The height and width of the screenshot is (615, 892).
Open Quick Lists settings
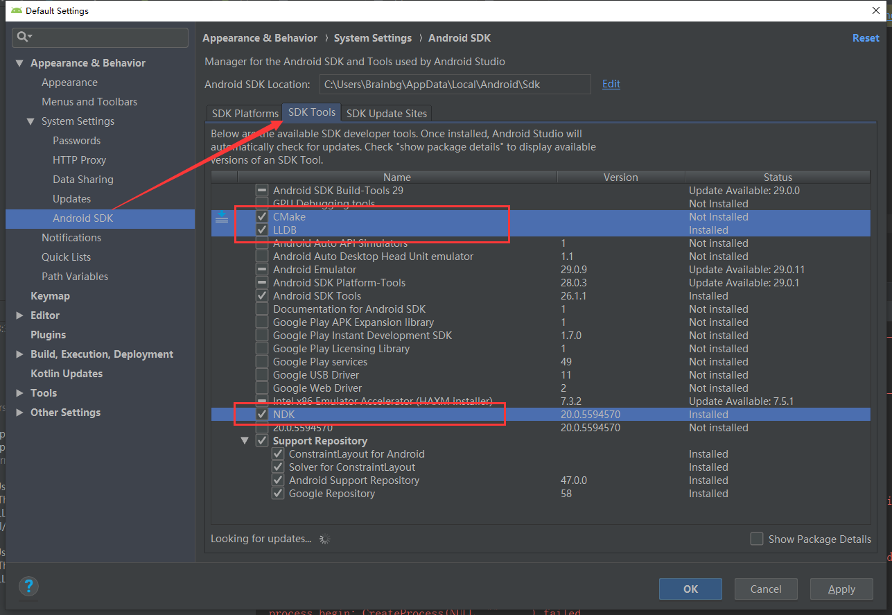coord(66,257)
